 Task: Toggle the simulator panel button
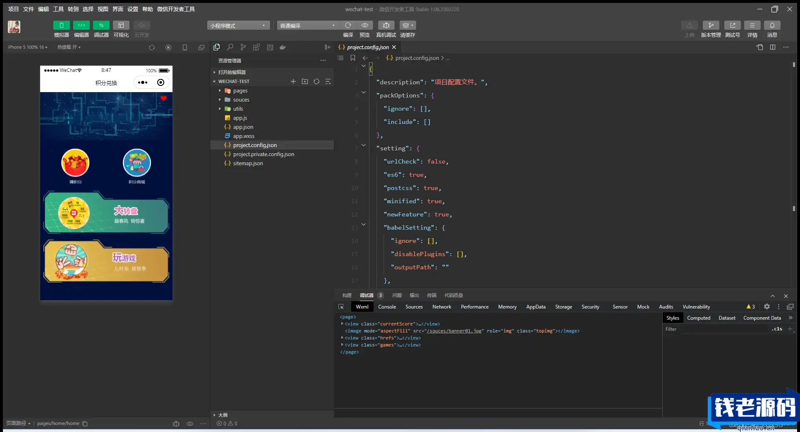61,25
